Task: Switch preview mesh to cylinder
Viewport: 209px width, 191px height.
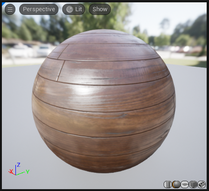Action: pos(168,184)
